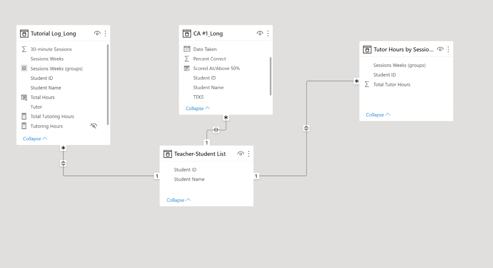Toggle visibility of CA #1_Long table
This screenshot has height=268, width=493.
[260, 33]
